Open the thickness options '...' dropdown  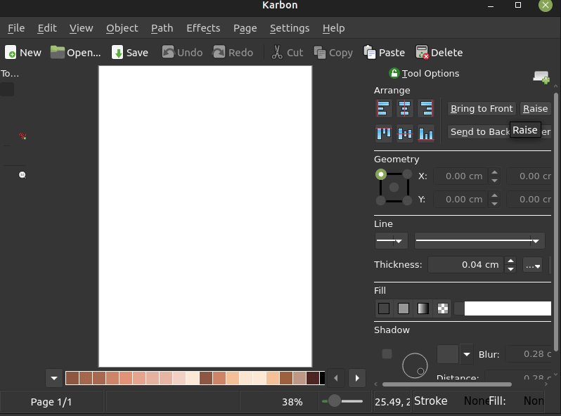tap(532, 265)
